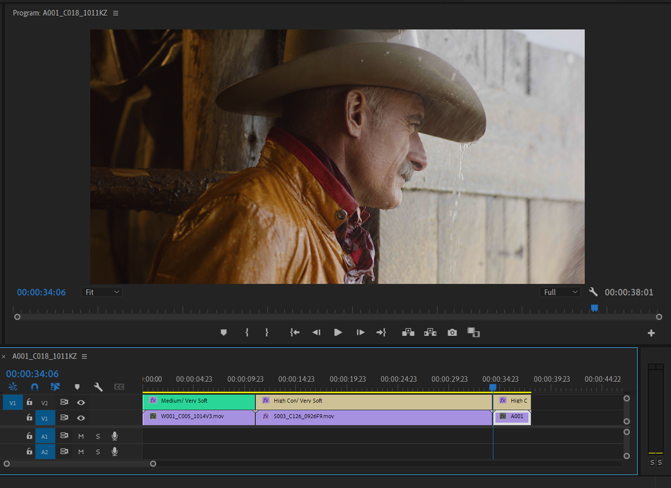The width and height of the screenshot is (671, 488).
Task: Open Program monitor panel menu
Action: pos(115,13)
